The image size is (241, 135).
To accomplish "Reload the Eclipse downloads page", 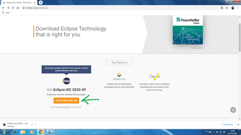I will tap(13, 8).
